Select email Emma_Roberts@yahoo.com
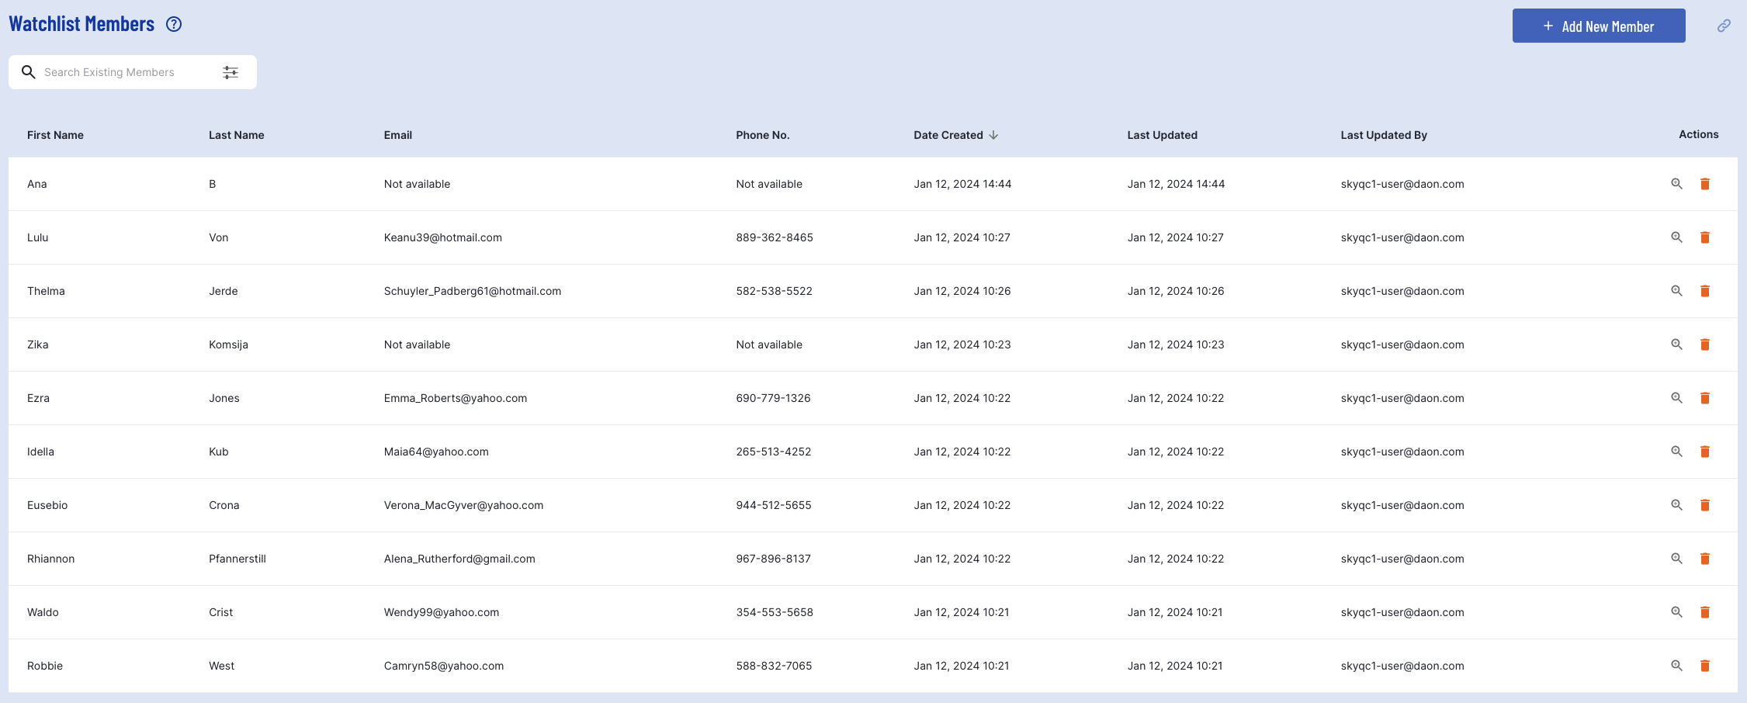 pyautogui.click(x=456, y=398)
